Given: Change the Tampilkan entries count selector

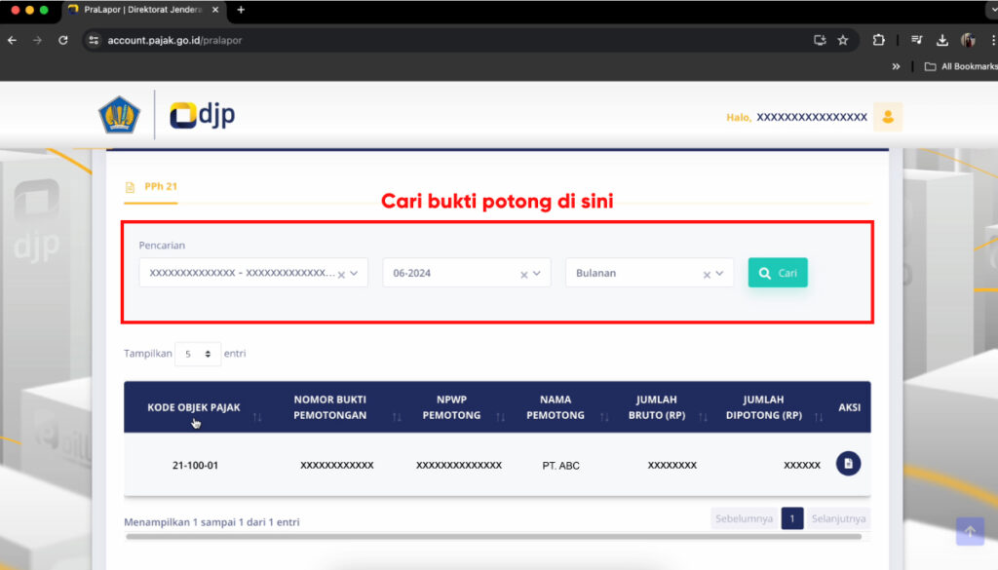Looking at the screenshot, I should (x=198, y=354).
